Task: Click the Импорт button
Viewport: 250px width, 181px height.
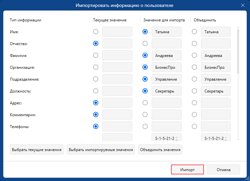Action: click(x=187, y=170)
